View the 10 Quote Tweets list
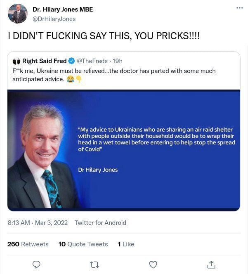The height and width of the screenshot is (274, 250). (x=83, y=244)
